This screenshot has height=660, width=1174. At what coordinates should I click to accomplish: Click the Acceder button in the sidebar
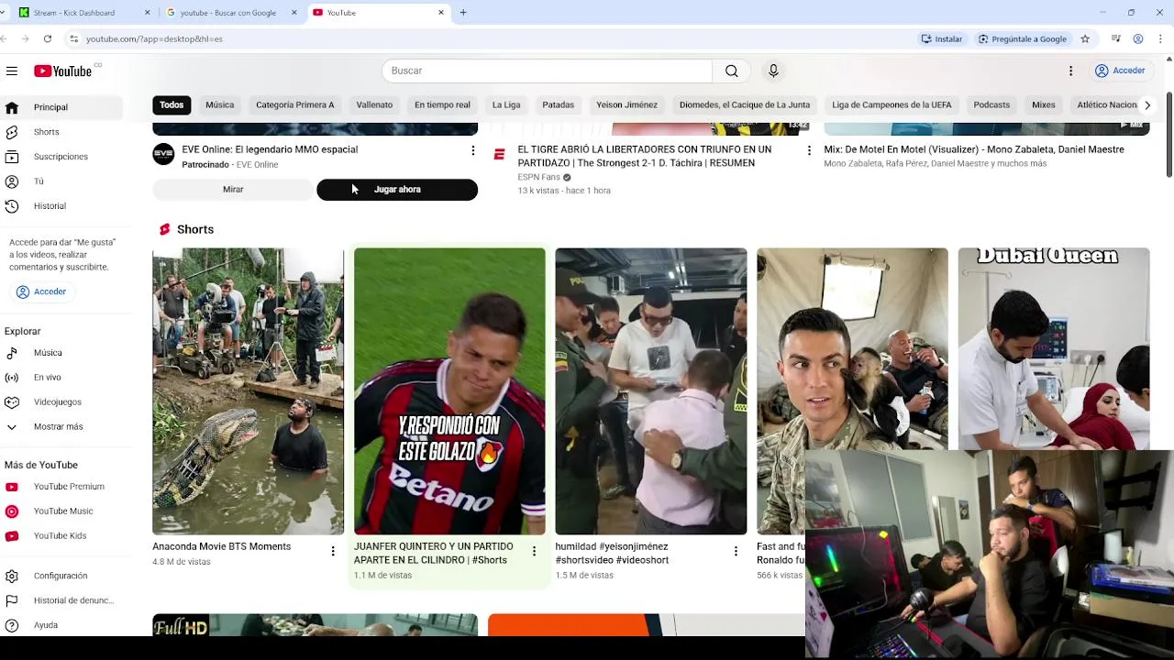click(x=41, y=291)
